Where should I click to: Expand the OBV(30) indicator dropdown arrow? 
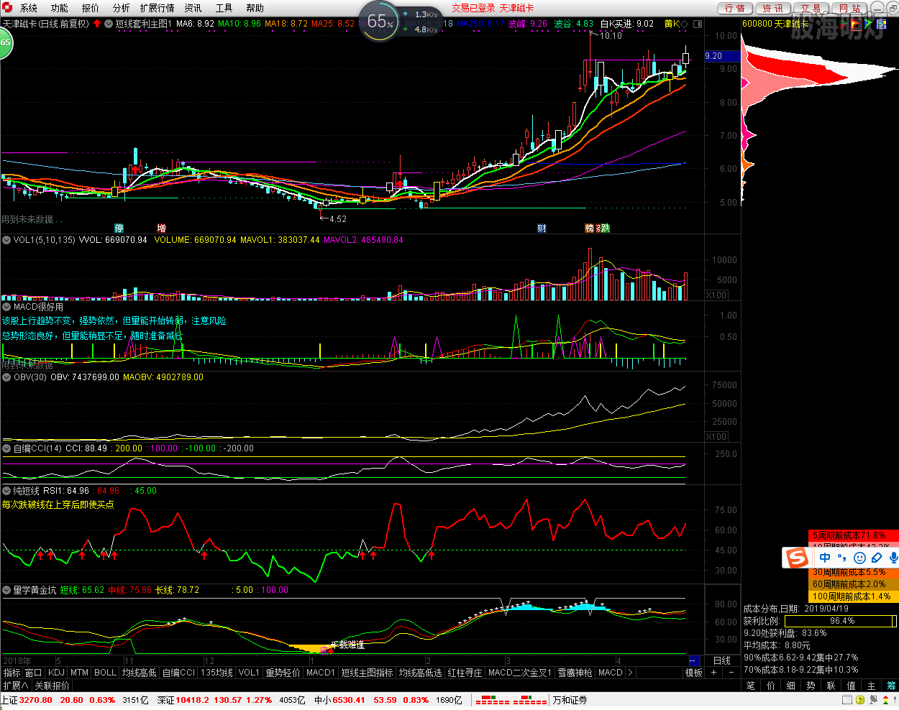(x=6, y=377)
